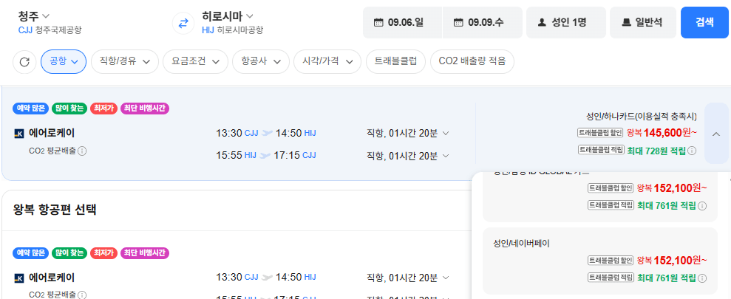Swap departure and arrival airports icon
This screenshot has height=299, width=731.
tap(183, 24)
